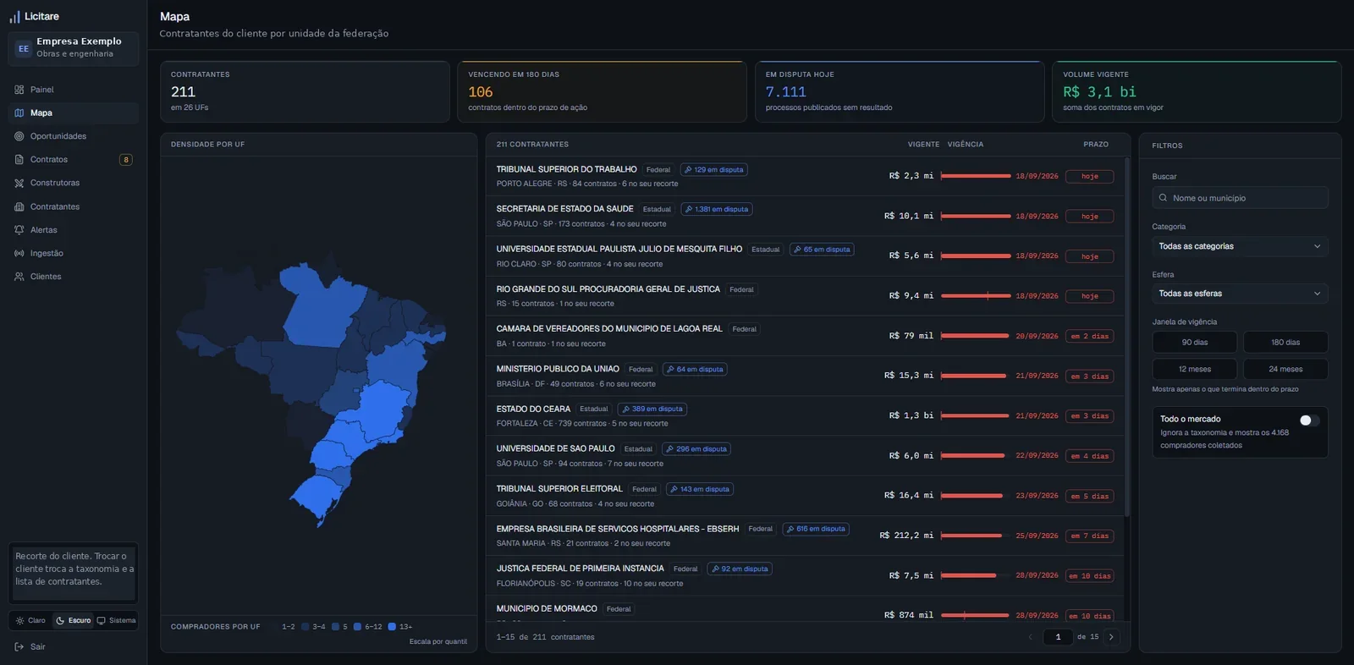This screenshot has width=1354, height=665.
Task: Click the gavel icon in "143 em disputa"
Action: click(x=674, y=489)
